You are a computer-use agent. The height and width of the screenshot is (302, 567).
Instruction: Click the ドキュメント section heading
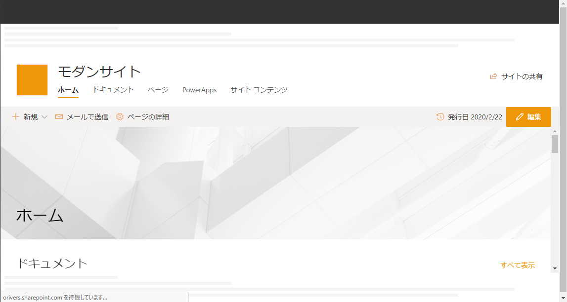click(x=52, y=264)
